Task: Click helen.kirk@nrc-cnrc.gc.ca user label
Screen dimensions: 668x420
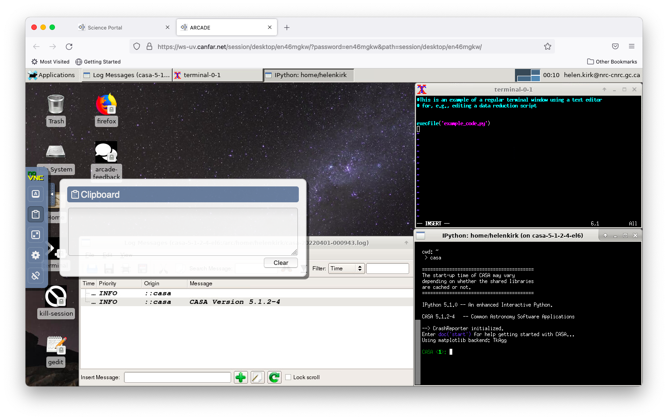Action: click(602, 75)
